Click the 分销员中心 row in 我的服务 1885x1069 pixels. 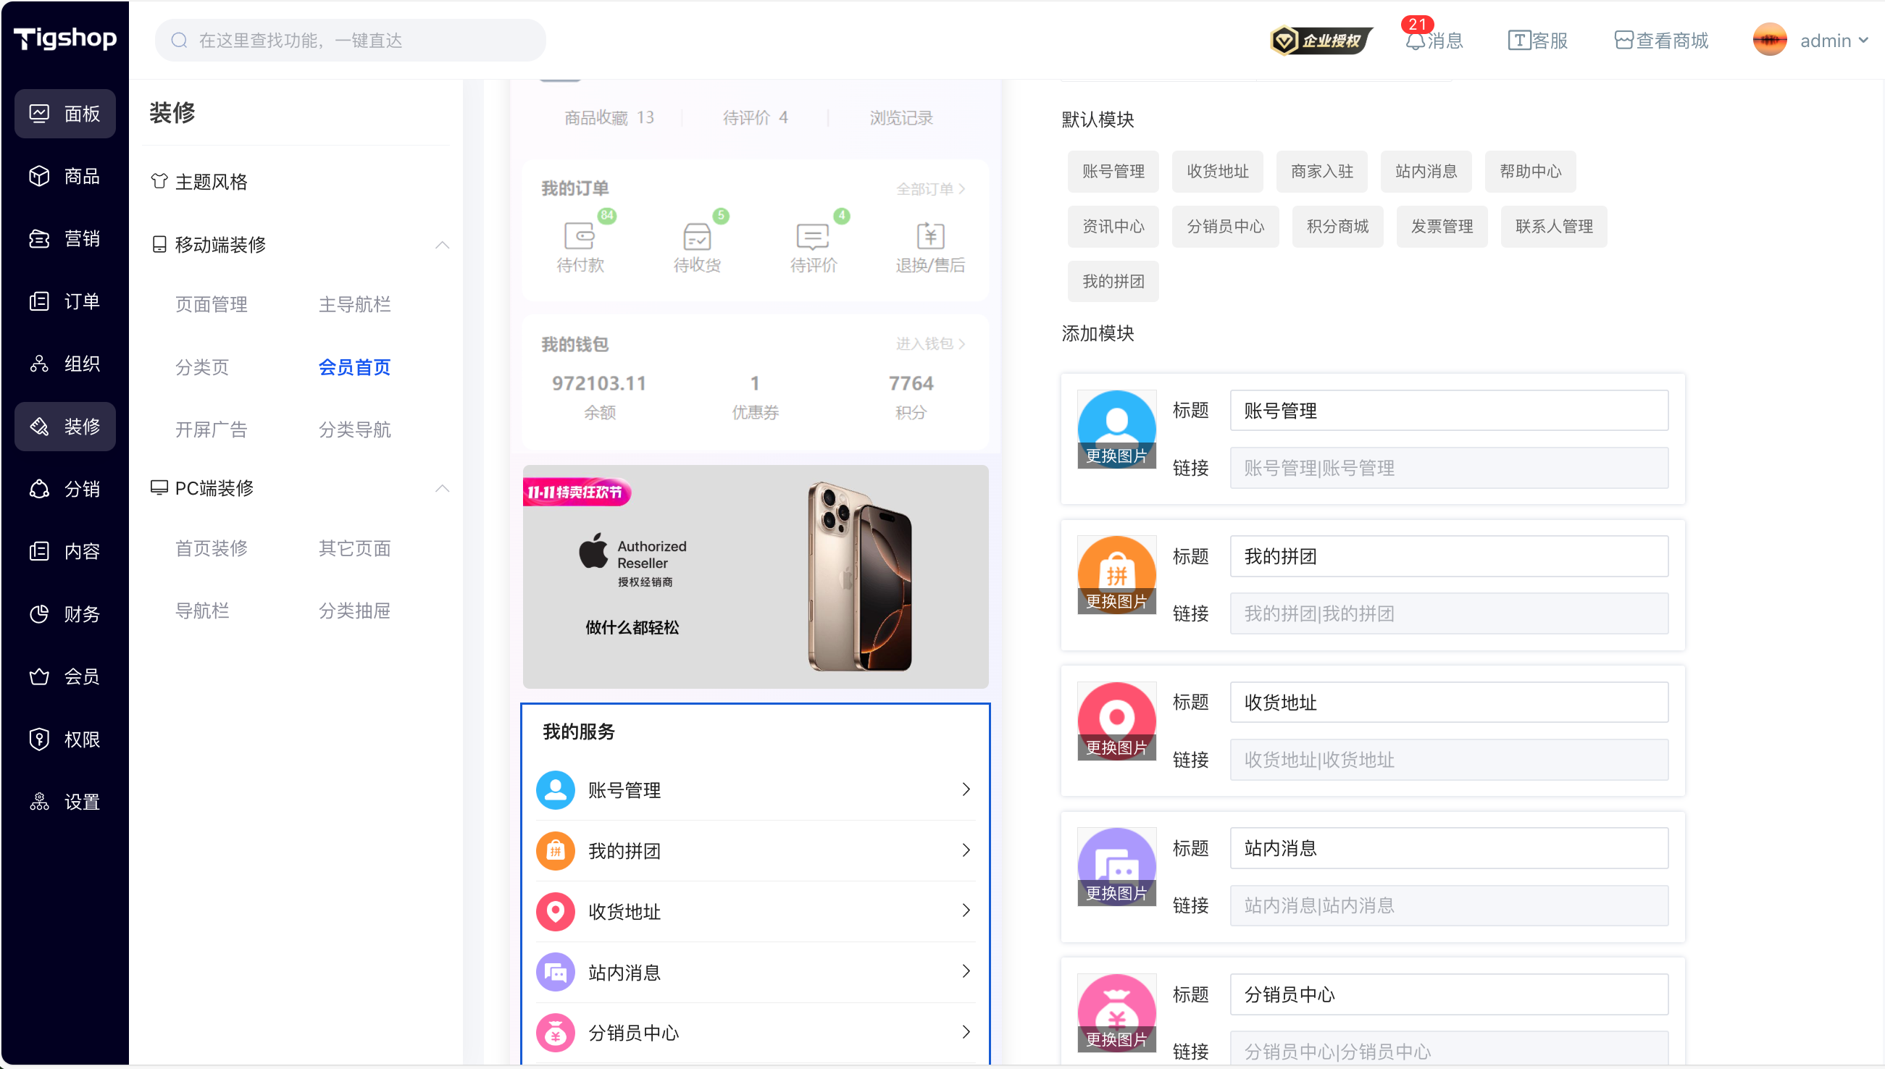click(x=755, y=1032)
